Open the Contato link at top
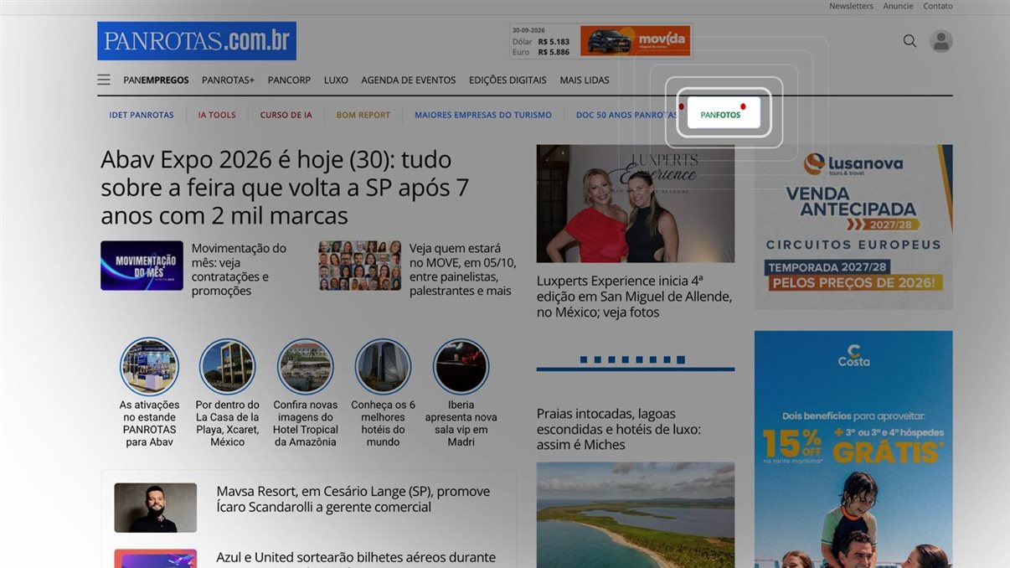The height and width of the screenshot is (568, 1010). pos(938,6)
